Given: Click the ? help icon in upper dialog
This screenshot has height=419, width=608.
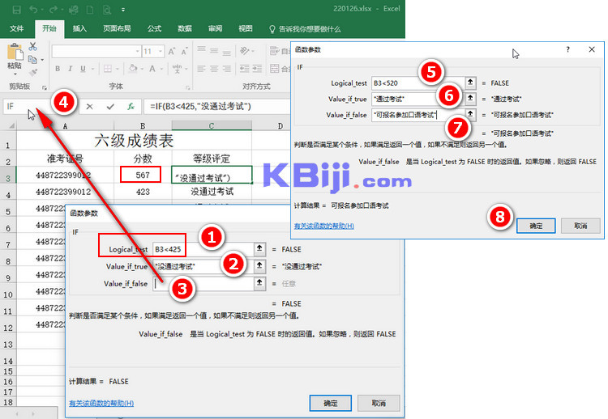Looking at the screenshot, I should (567, 49).
